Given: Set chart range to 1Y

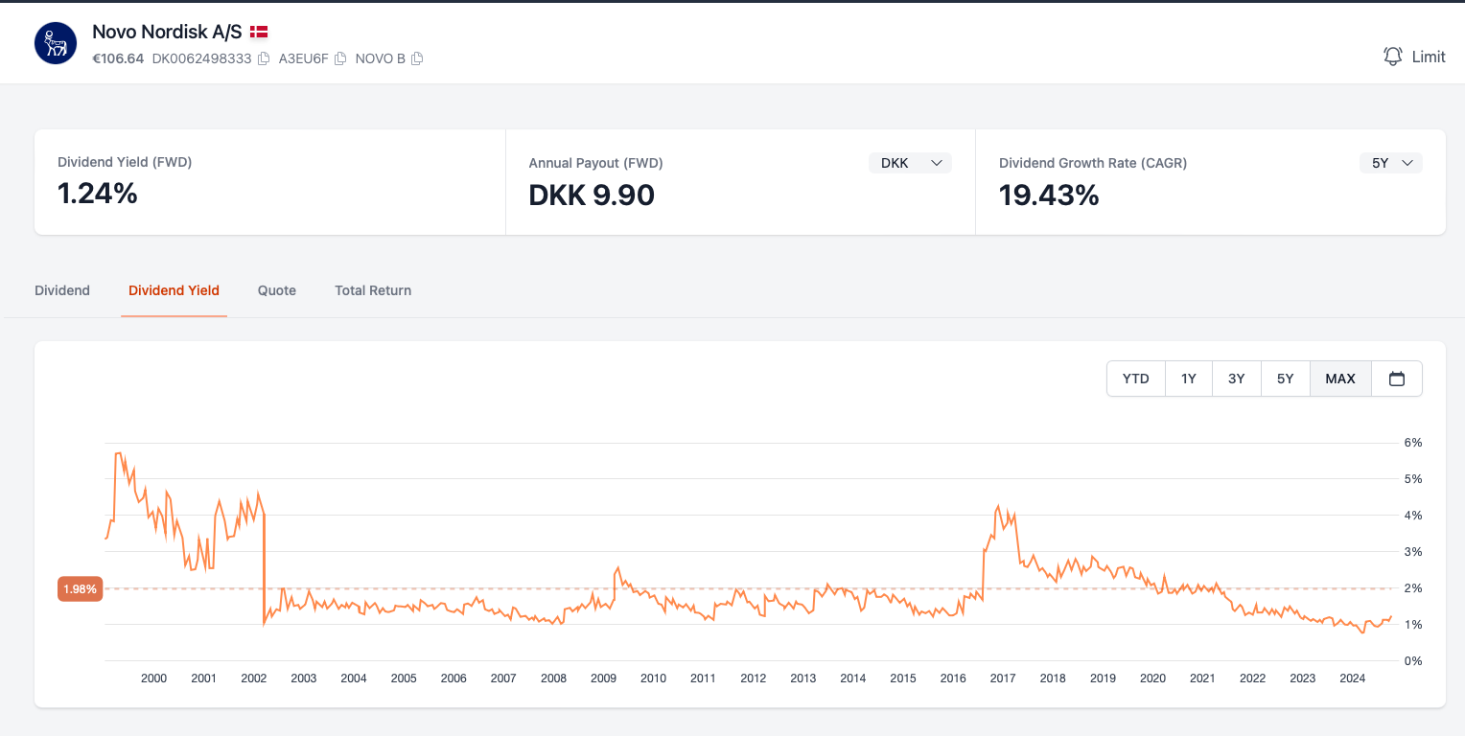Looking at the screenshot, I should pyautogui.click(x=1189, y=379).
